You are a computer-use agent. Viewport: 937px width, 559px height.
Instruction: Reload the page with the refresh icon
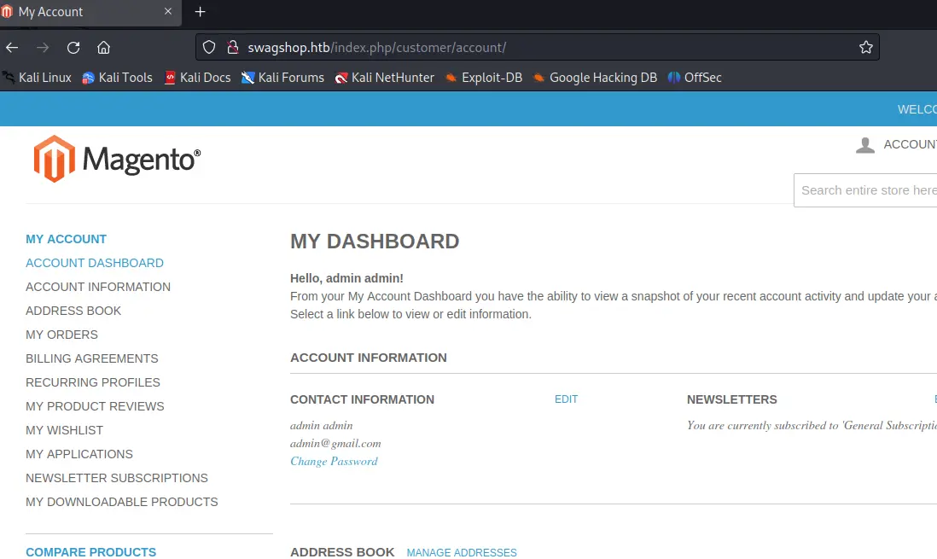[73, 47]
